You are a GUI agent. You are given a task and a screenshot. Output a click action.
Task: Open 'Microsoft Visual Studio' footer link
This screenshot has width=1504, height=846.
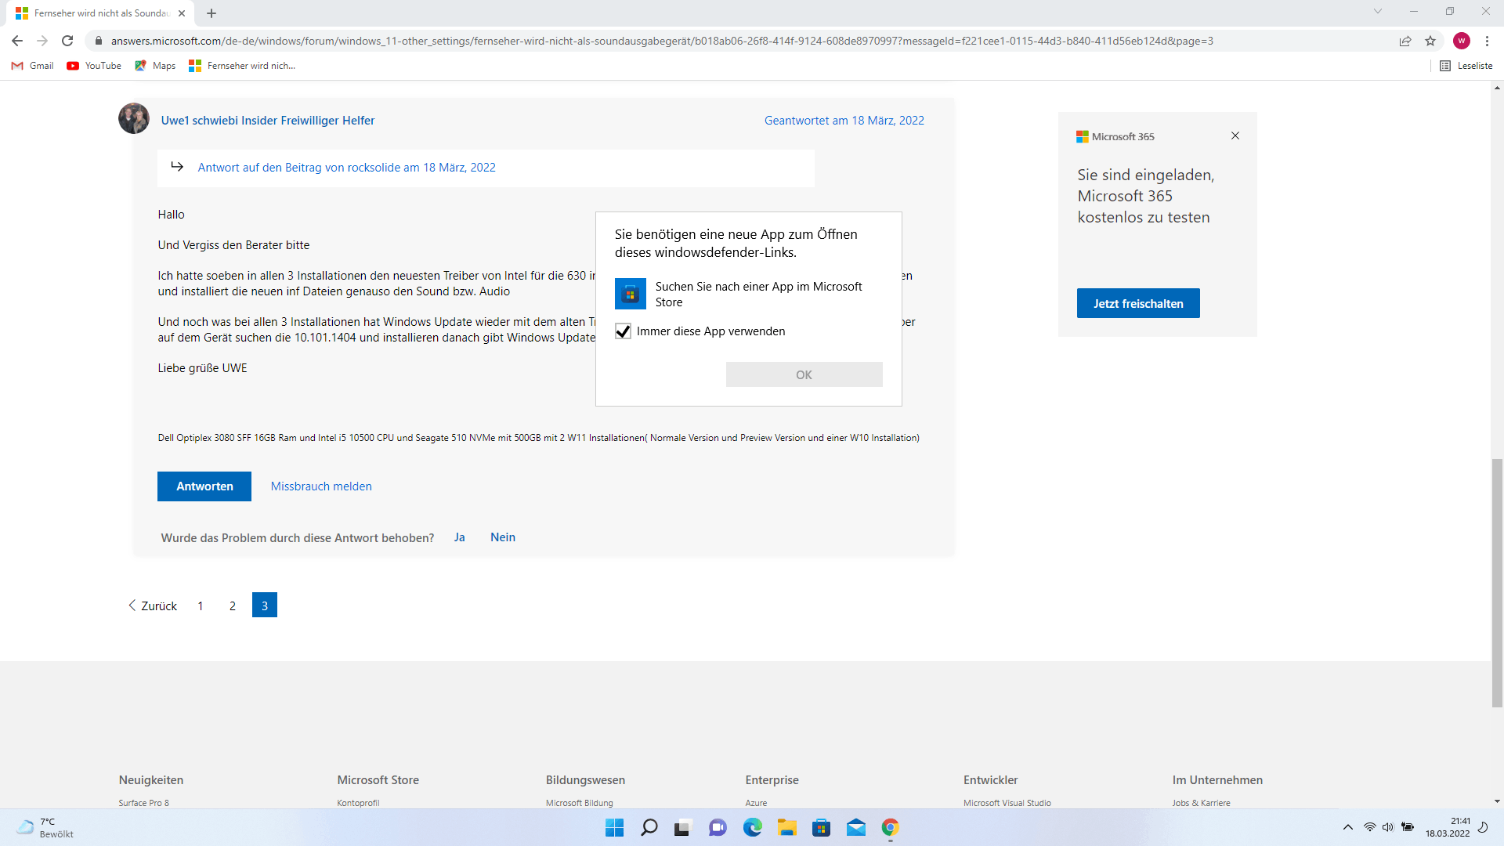point(1007,803)
